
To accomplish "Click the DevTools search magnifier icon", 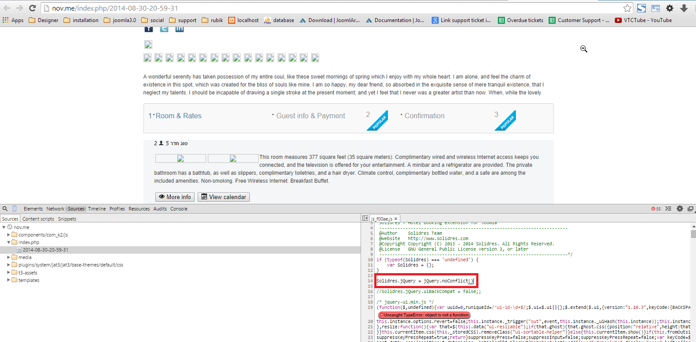I will coord(5,209).
